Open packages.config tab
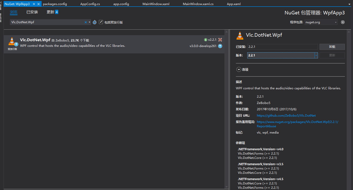The image size is (353, 190). pyautogui.click(x=55, y=4)
